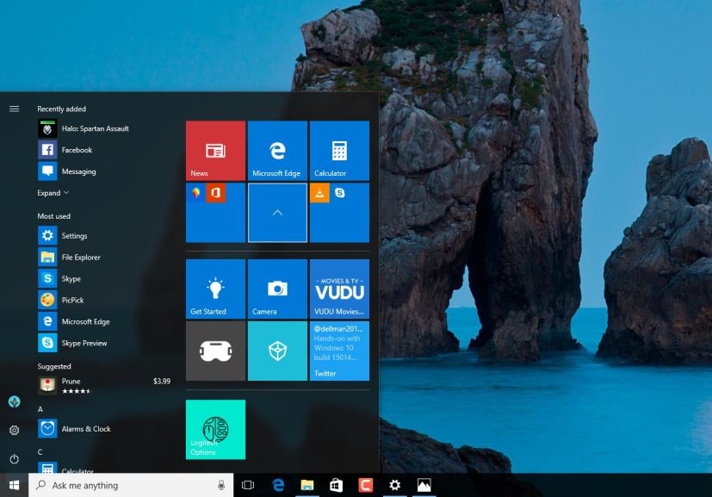Image resolution: width=712 pixels, height=497 pixels.
Task: Open the News tile
Action: (x=214, y=150)
